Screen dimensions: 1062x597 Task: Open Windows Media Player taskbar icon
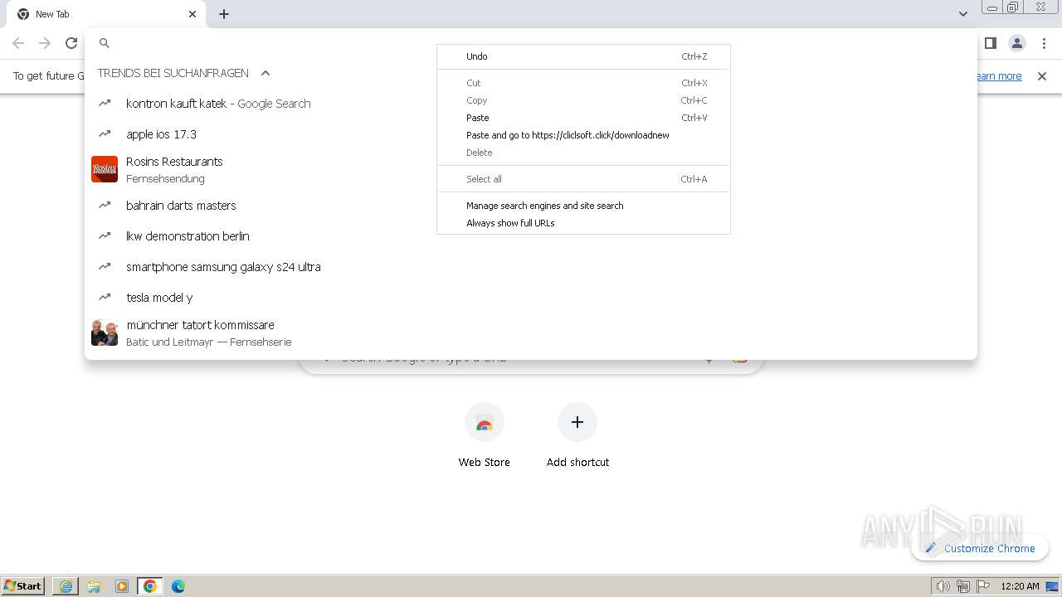click(x=122, y=586)
